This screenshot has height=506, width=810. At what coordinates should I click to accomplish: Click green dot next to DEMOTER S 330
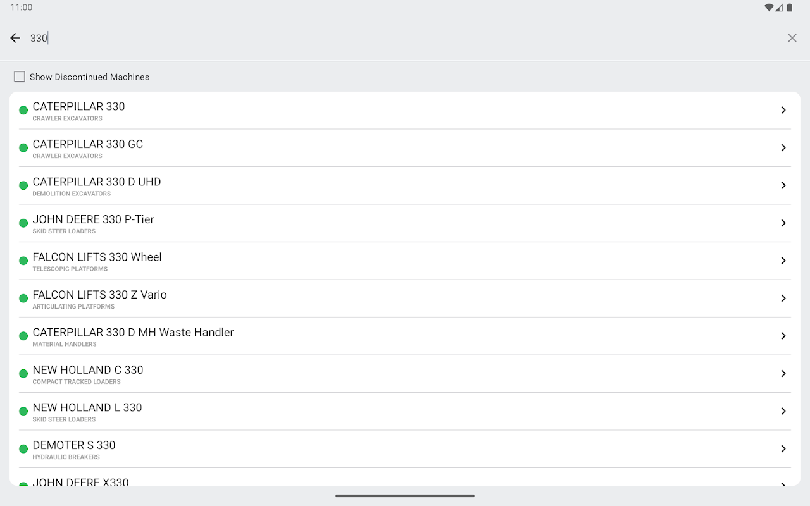pos(23,449)
